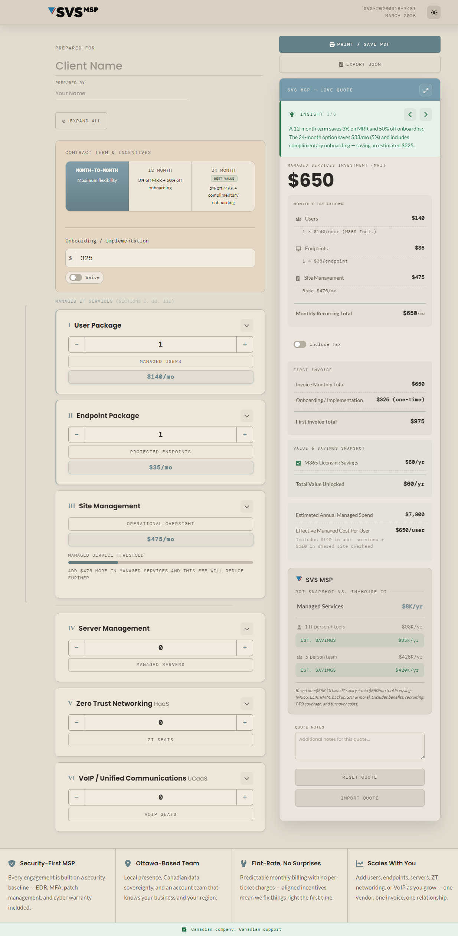The width and height of the screenshot is (458, 936).
Task: Enable the Waive onboarding toggle
Action: click(x=76, y=277)
